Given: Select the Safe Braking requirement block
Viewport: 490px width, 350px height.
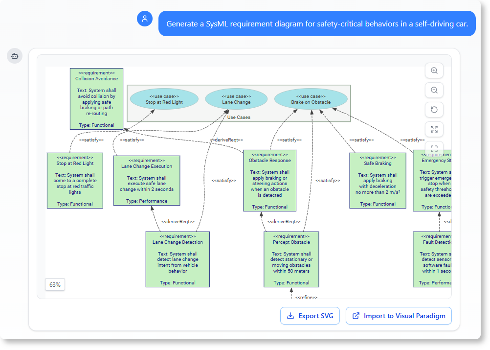Looking at the screenshot, I should point(378,181).
